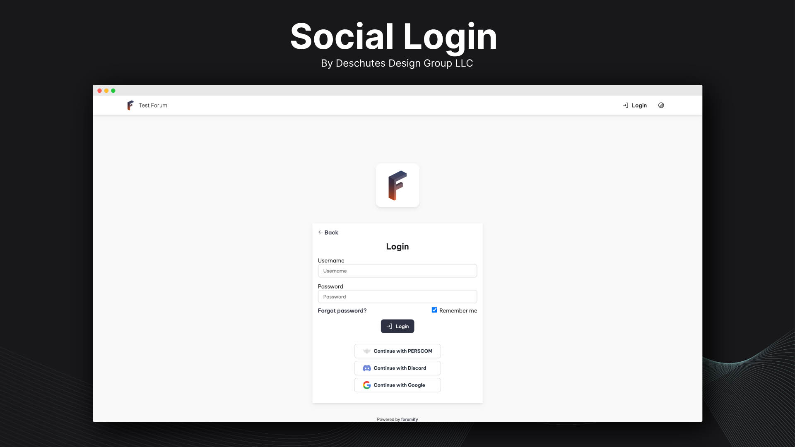795x447 pixels.
Task: Continue with Google sign-in
Action: point(397,385)
